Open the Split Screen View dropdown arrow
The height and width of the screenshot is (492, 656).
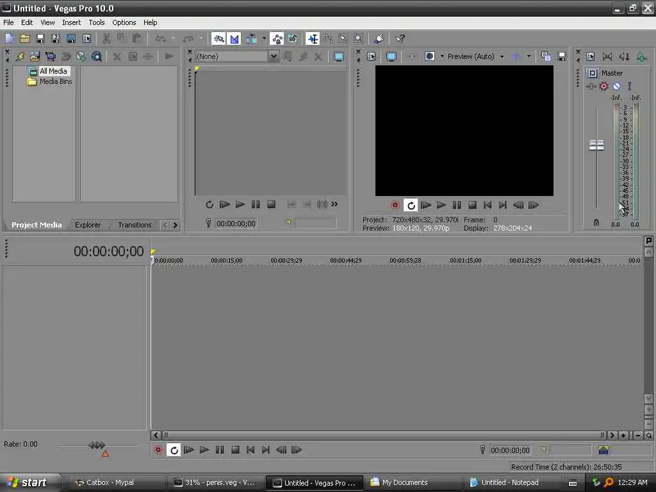442,56
